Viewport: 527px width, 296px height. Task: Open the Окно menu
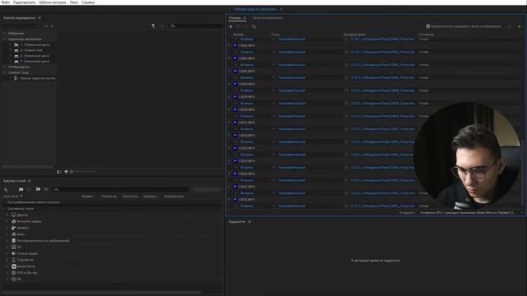pos(74,2)
